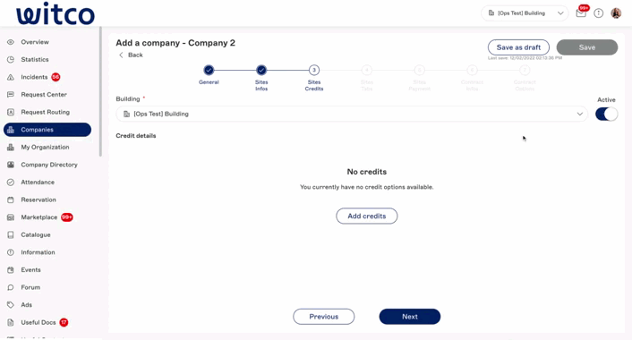Click the Add credits button
632x340 pixels.
367,216
